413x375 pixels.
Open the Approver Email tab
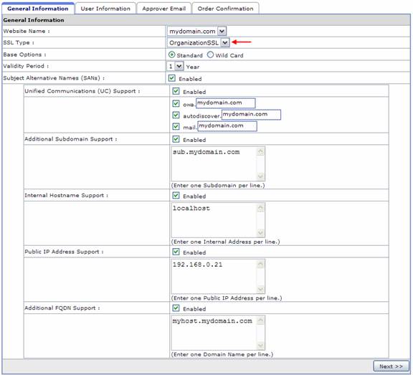pos(163,9)
